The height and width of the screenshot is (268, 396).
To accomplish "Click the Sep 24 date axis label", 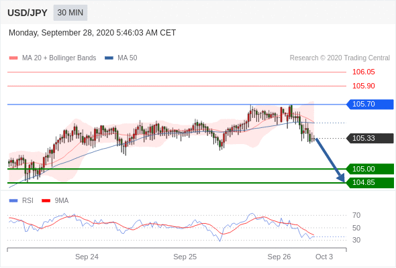I will pos(87,257).
